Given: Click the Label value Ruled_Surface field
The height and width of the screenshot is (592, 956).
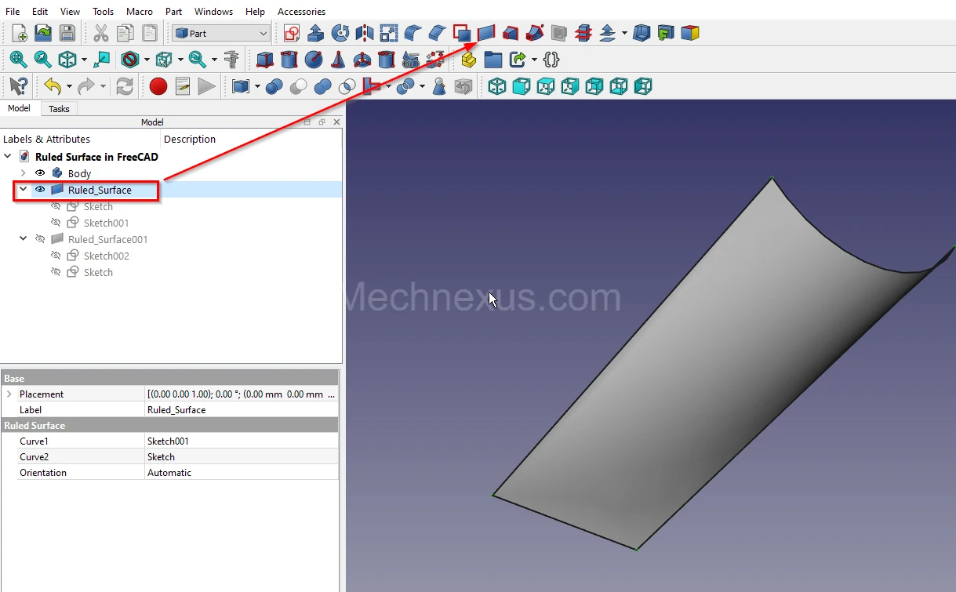Looking at the screenshot, I should (242, 410).
